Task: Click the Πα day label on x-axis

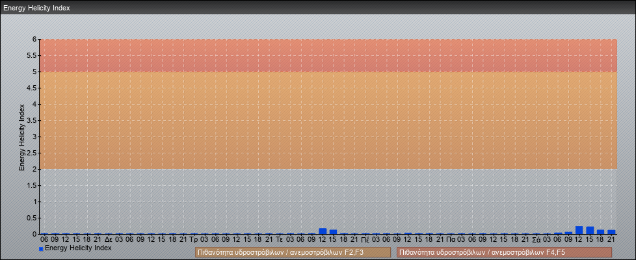Action: point(450,240)
